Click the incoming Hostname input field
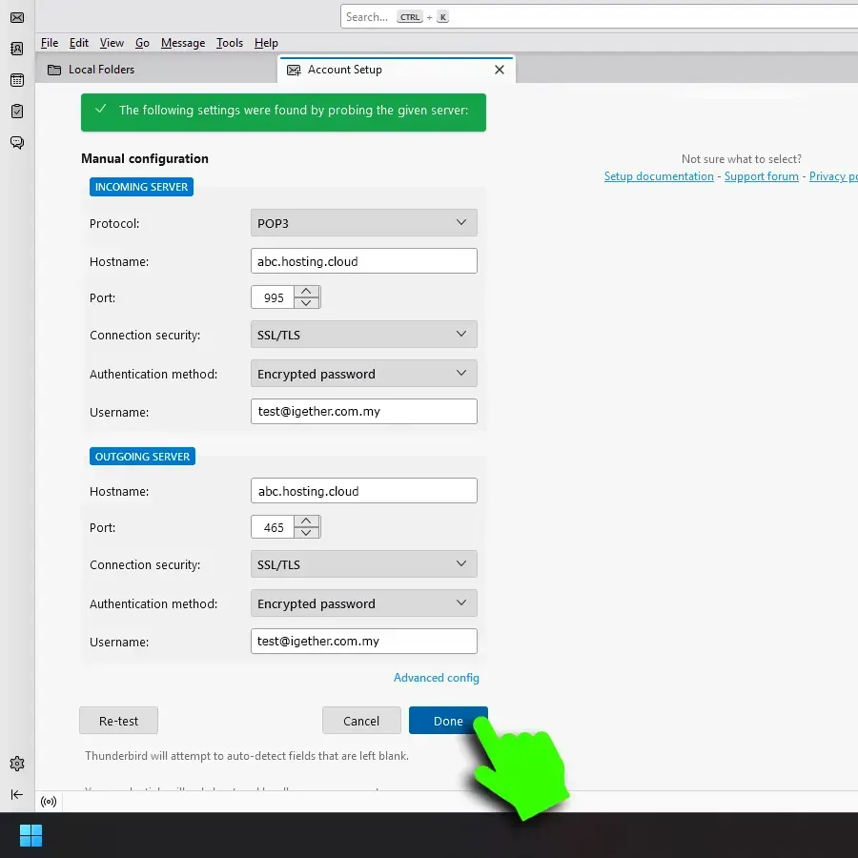This screenshot has width=858, height=858. click(x=363, y=261)
